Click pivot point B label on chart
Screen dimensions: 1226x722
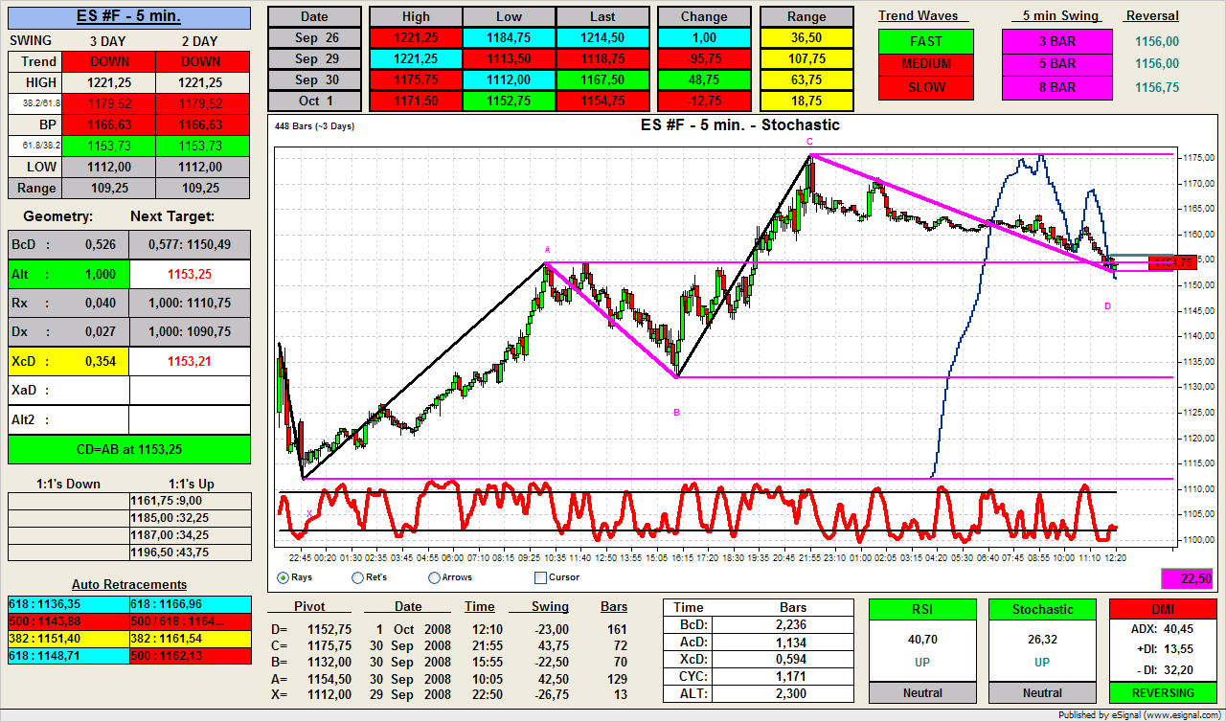pos(676,412)
